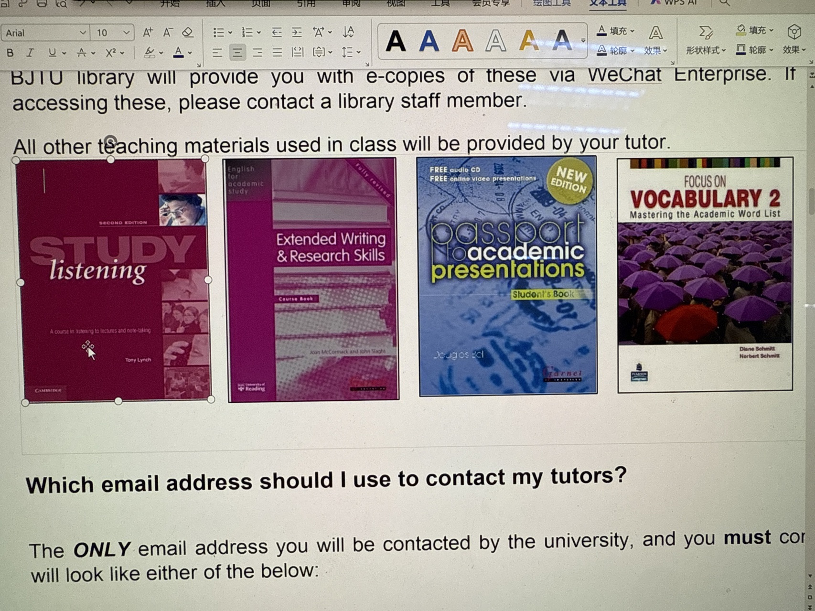Clear formatting with the eraser icon

[188, 32]
